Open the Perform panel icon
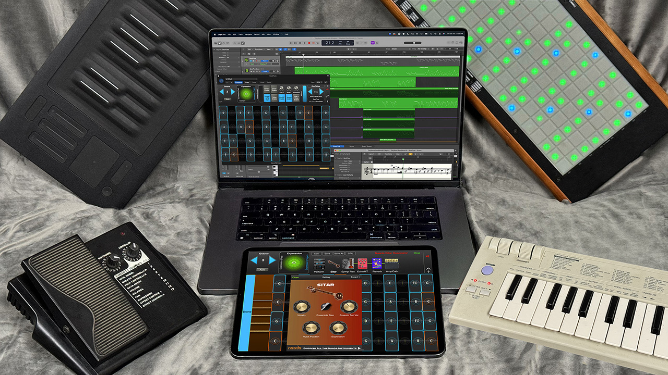Image resolution: width=668 pixels, height=375 pixels. [x=319, y=263]
